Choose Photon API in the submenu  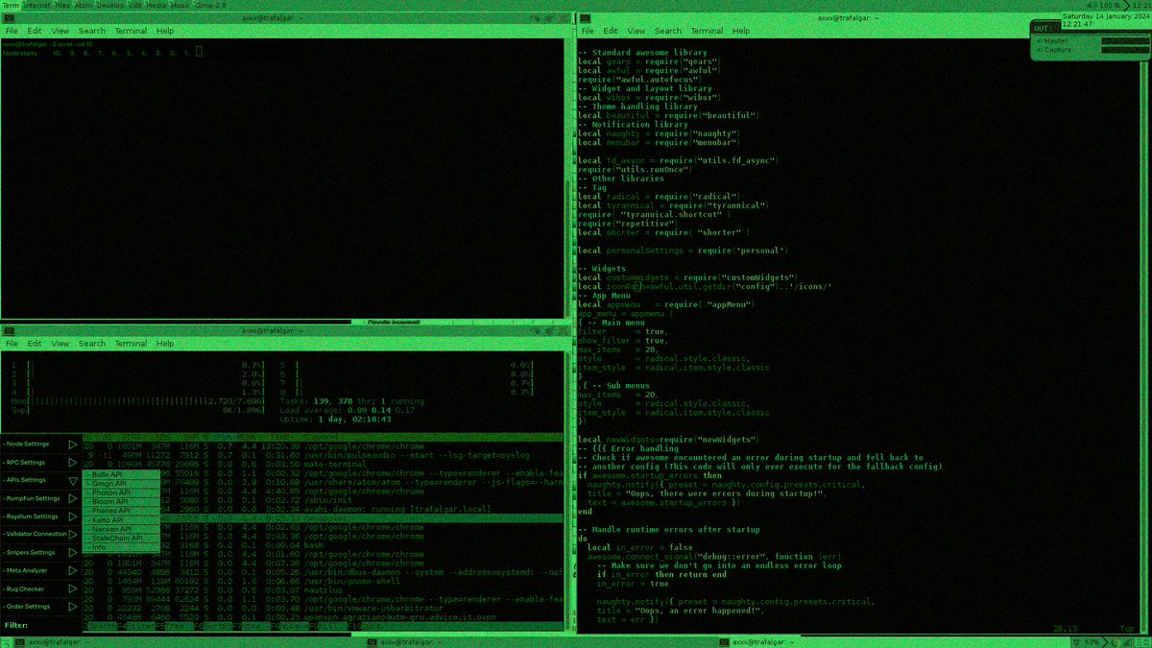pyautogui.click(x=120, y=492)
